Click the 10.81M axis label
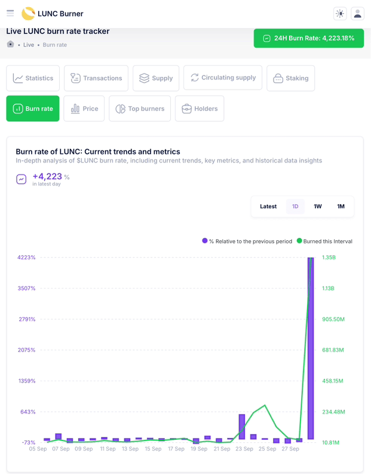The image size is (371, 474). (x=330, y=442)
